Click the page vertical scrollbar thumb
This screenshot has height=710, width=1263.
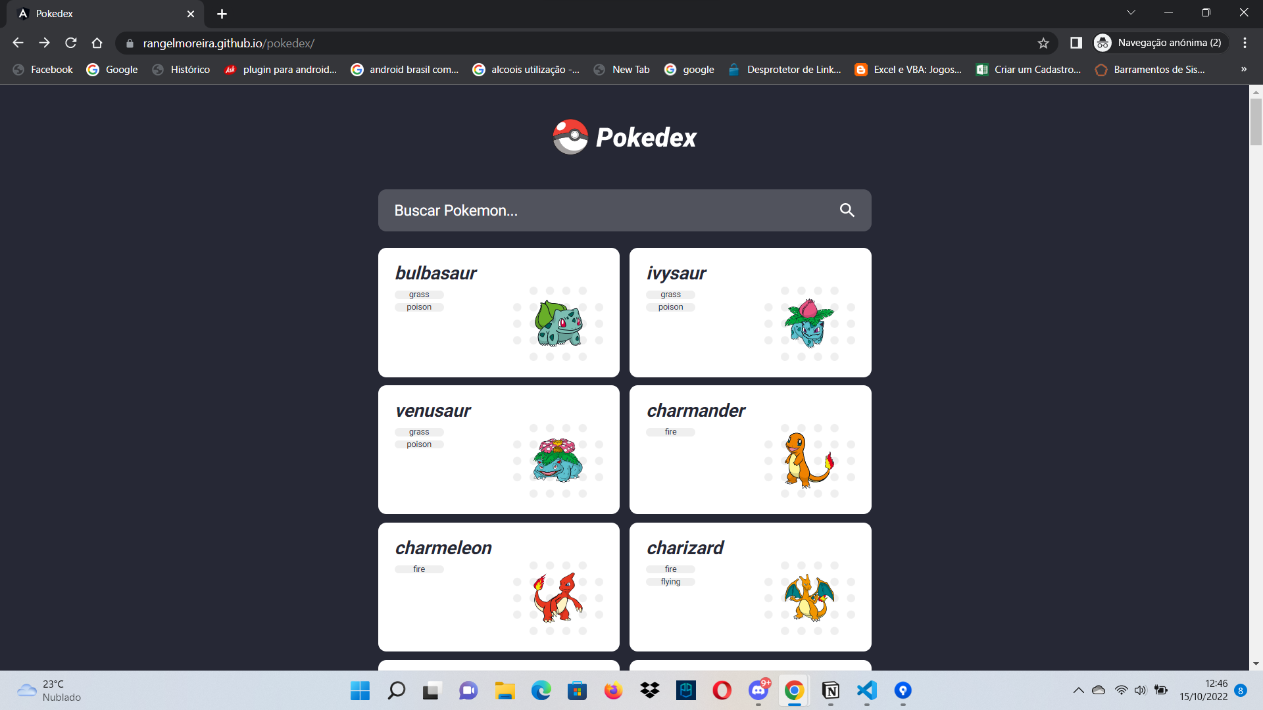click(1256, 122)
